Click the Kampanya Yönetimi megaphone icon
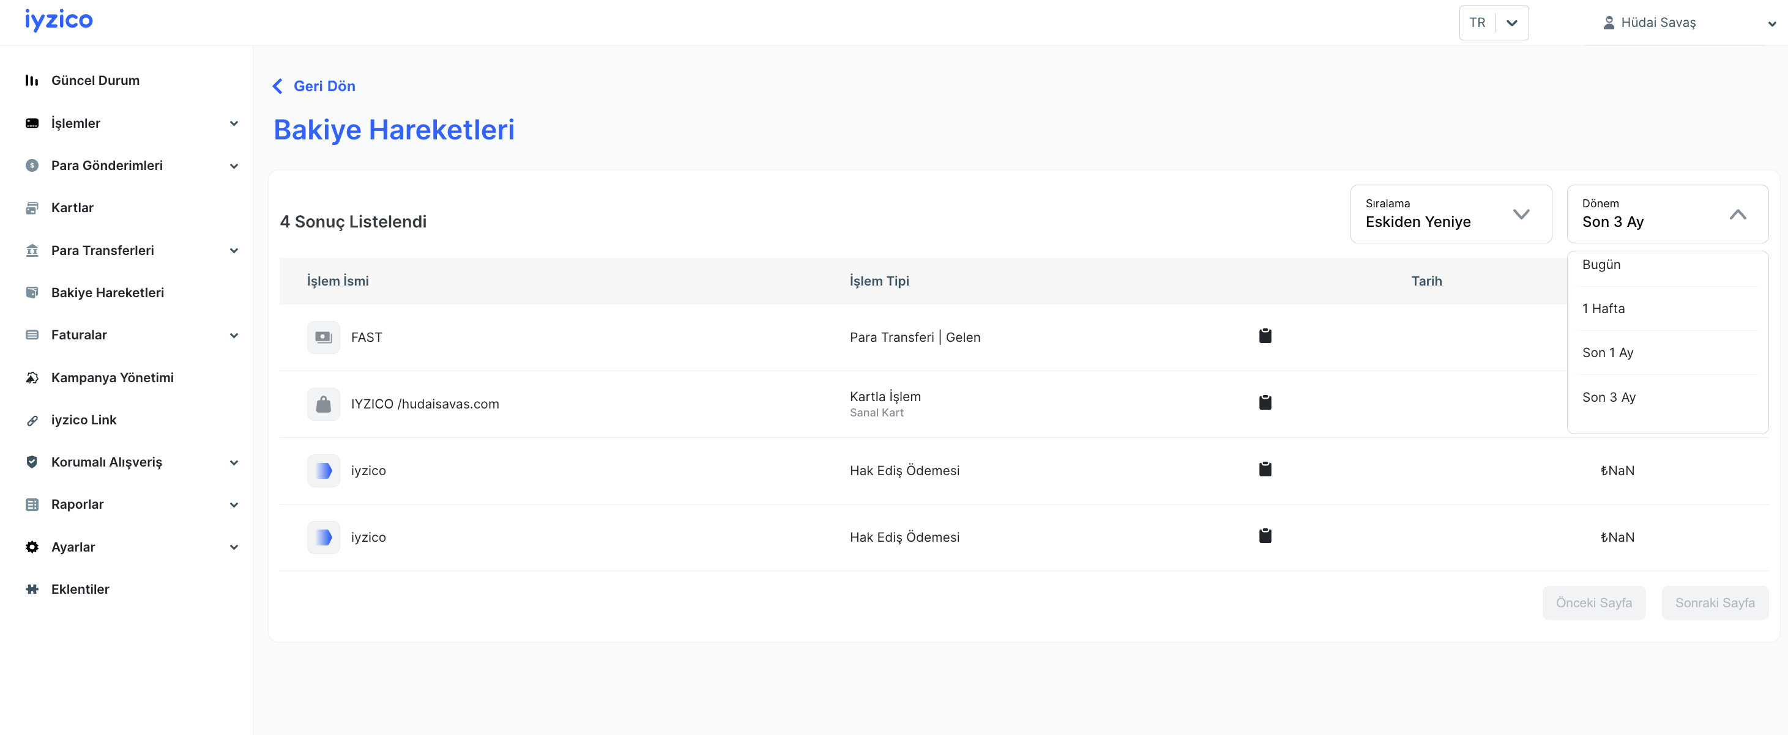The image size is (1788, 735). [32, 378]
